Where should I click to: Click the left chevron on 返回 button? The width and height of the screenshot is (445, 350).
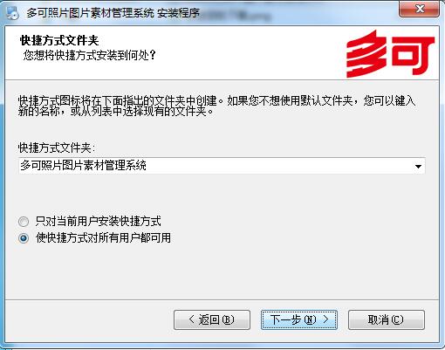tap(191, 319)
